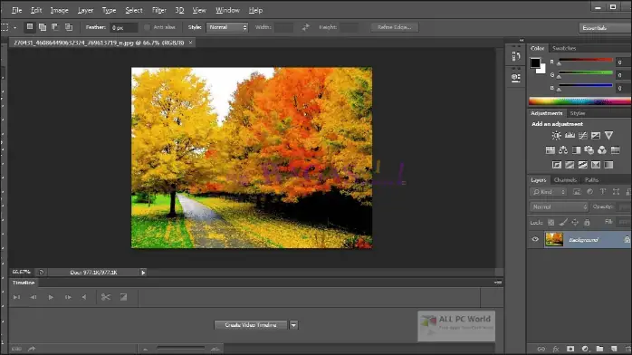Click the foreground color swatch
632x355 pixels.
[535, 62]
